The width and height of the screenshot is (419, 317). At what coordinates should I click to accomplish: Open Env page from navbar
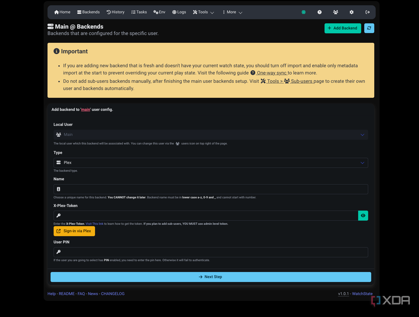coord(159,12)
